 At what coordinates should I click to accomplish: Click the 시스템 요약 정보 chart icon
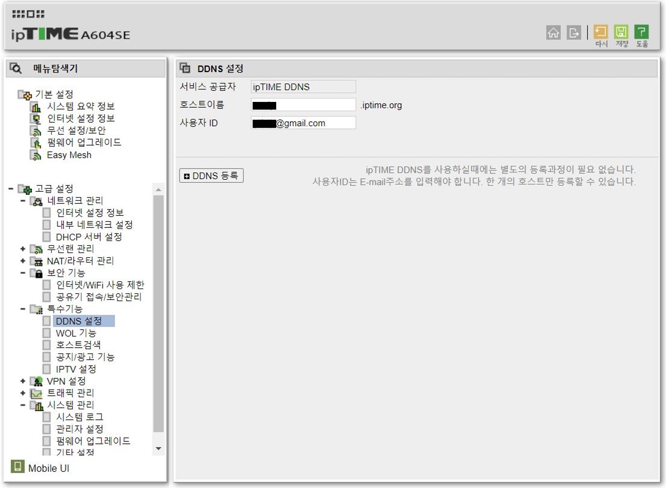click(x=36, y=107)
